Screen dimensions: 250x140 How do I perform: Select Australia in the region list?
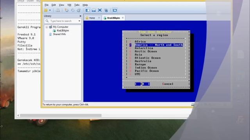pyautogui.click(x=143, y=61)
